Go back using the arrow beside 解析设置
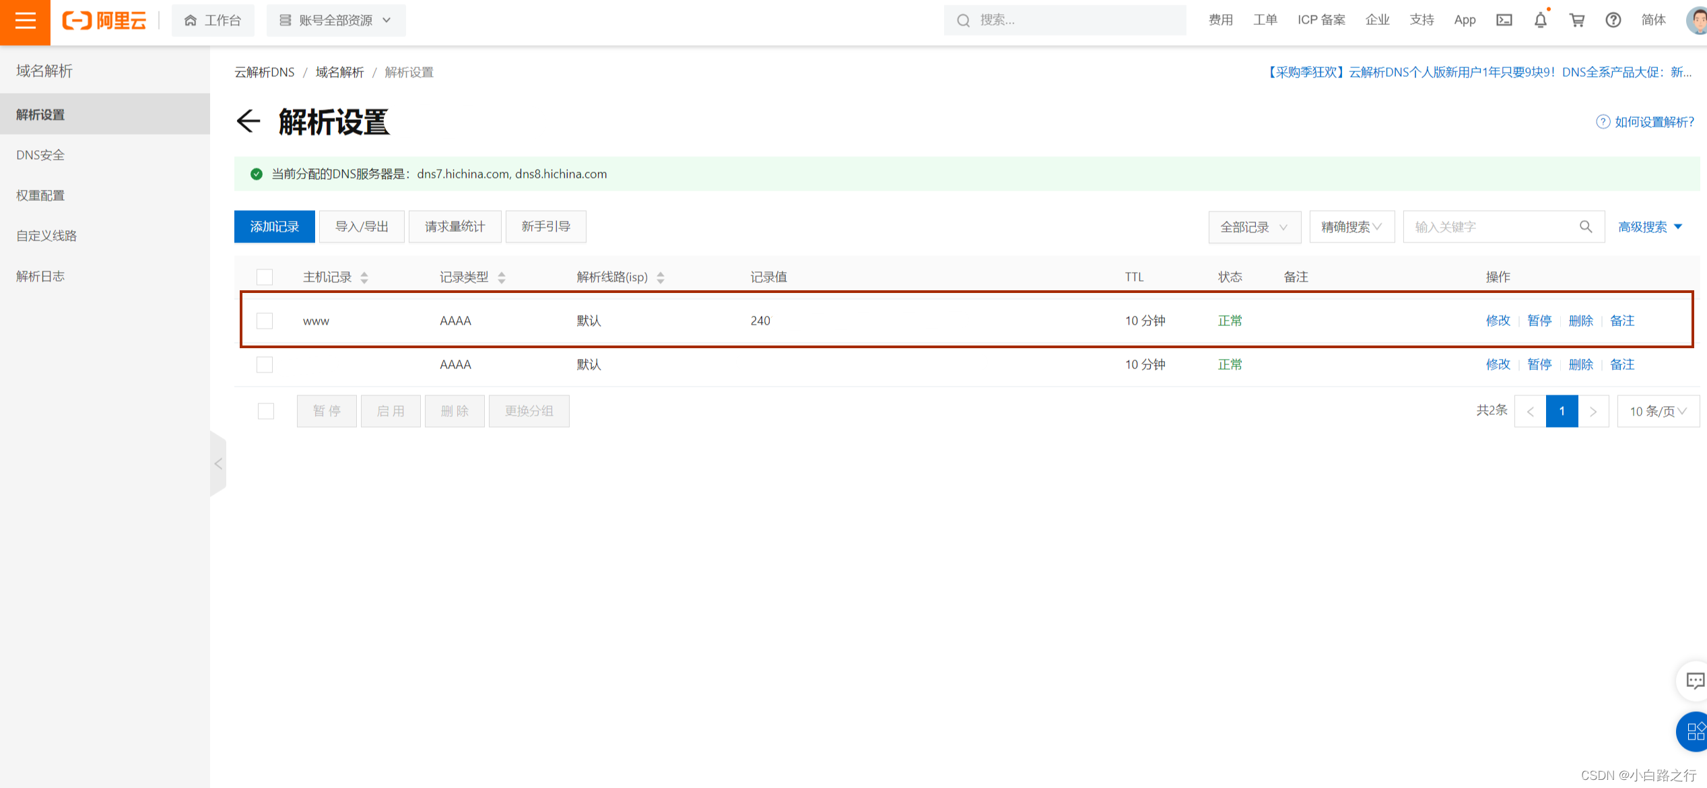The width and height of the screenshot is (1707, 788). tap(248, 121)
